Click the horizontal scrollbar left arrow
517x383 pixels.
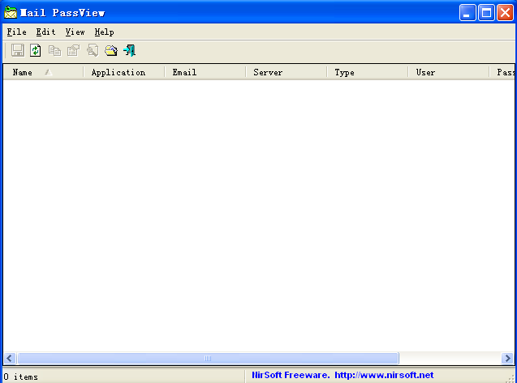(x=10, y=358)
